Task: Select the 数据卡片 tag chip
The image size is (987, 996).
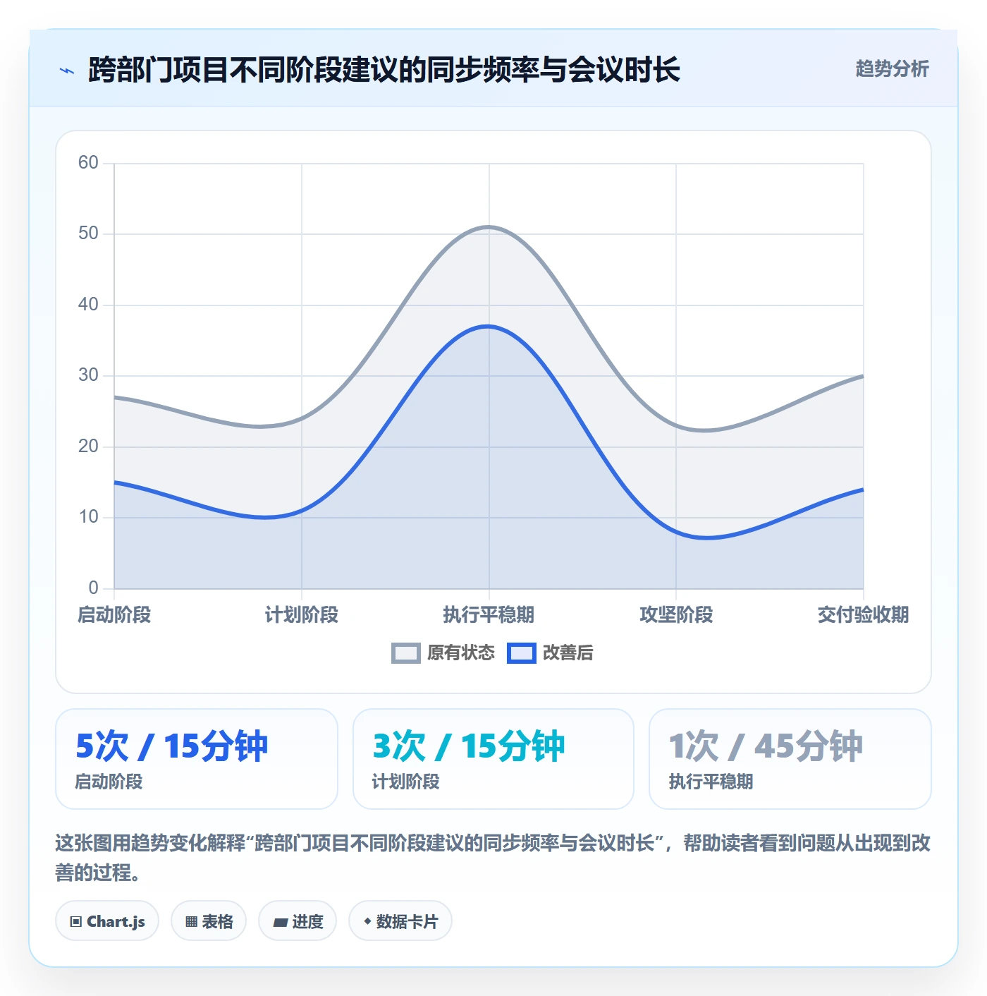Action: click(400, 921)
